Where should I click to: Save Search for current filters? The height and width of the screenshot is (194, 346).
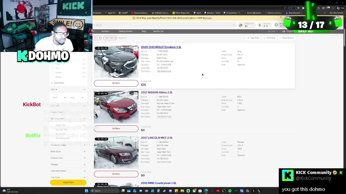[x=287, y=38]
